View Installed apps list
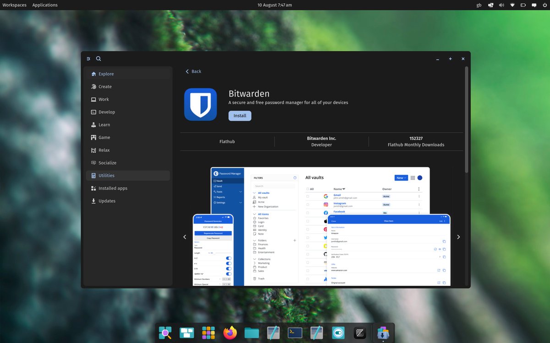This screenshot has width=550, height=343. tap(128, 188)
